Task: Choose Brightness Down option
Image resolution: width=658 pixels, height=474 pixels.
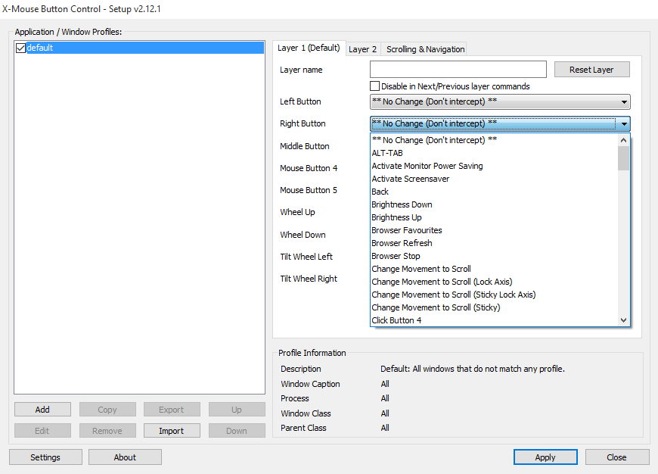Action: point(495,204)
